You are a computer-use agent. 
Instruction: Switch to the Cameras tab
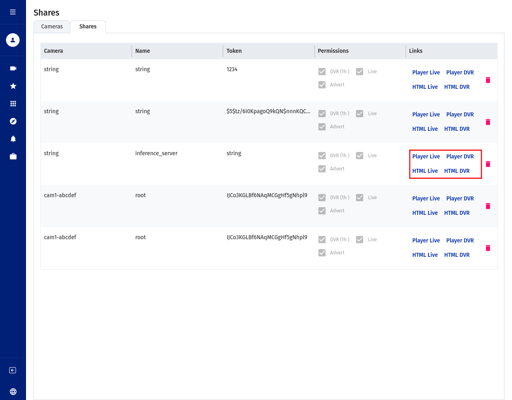point(52,26)
